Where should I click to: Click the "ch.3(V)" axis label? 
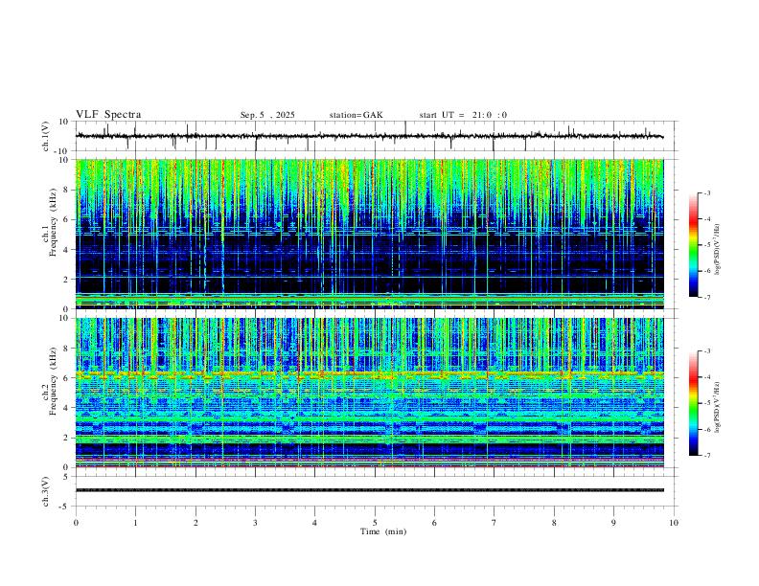tap(46, 492)
